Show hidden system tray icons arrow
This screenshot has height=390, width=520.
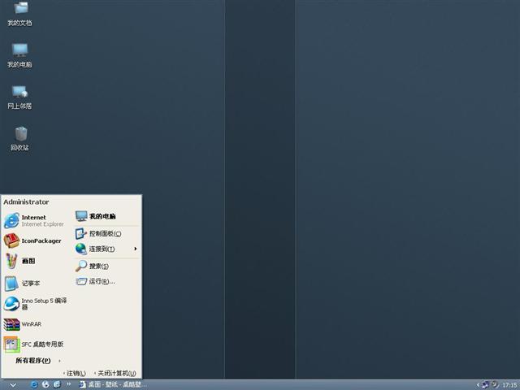click(478, 385)
